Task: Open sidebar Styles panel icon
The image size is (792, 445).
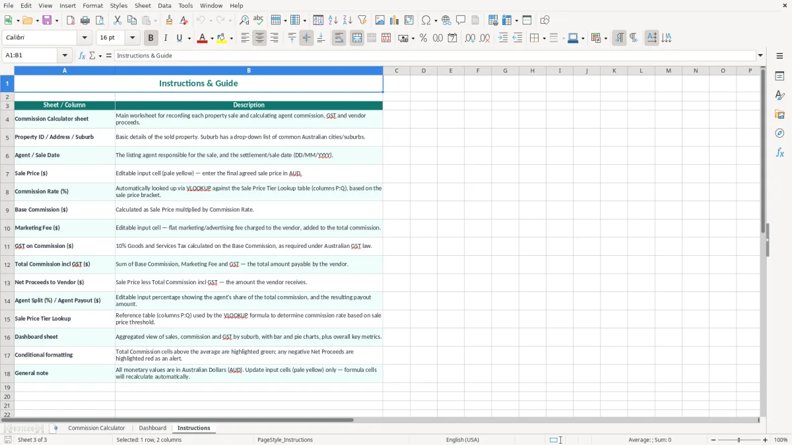Action: (779, 95)
